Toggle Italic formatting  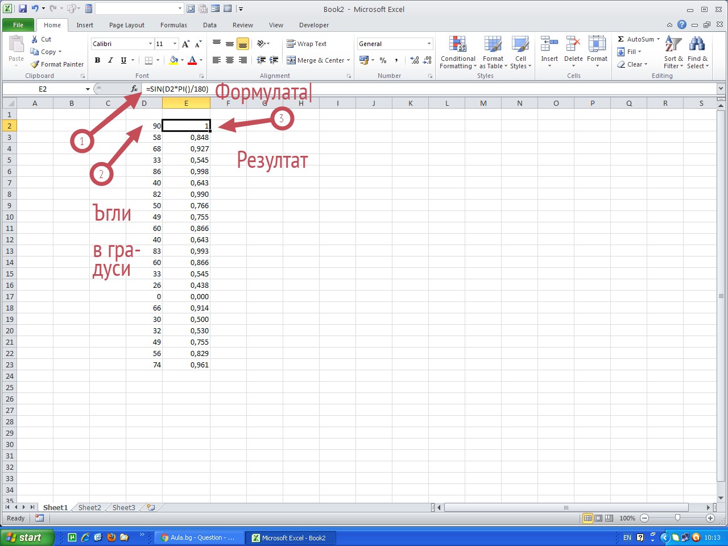(110, 60)
